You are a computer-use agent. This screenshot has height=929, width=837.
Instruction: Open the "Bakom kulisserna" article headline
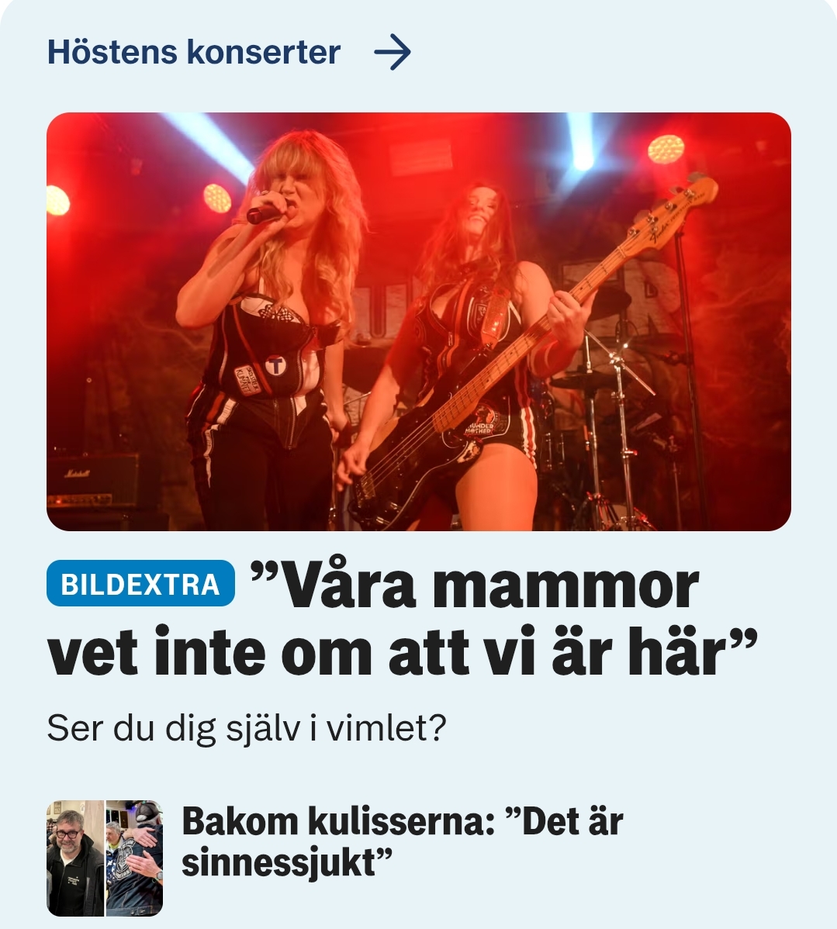click(x=402, y=841)
